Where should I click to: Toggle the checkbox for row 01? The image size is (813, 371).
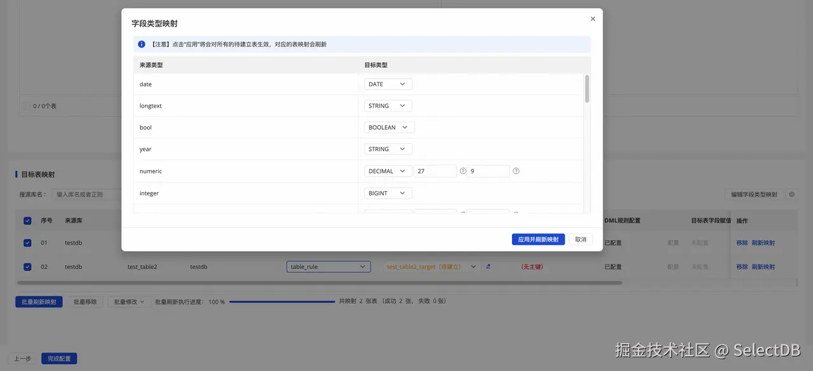tap(27, 243)
